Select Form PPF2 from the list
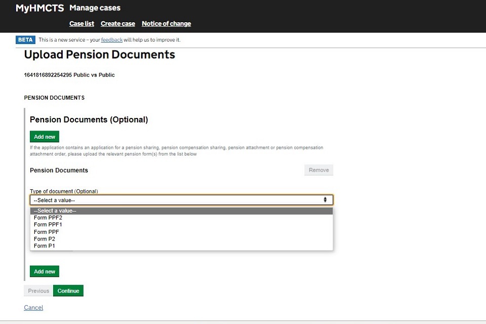Viewport: 486px width, 324px height. (x=48, y=218)
